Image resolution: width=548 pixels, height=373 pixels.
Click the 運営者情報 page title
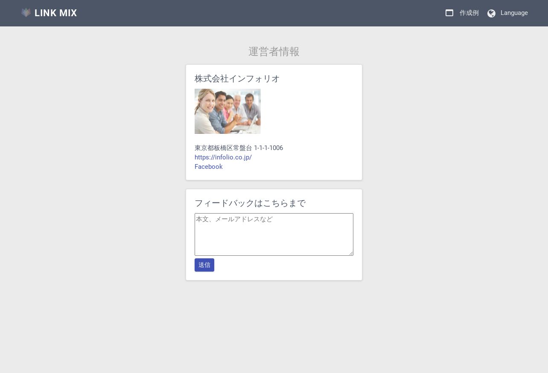tap(274, 52)
